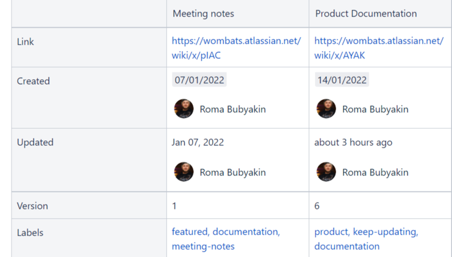Viewport: 452px width, 257px height.
Task: Click the Version row header cell
Action: [x=32, y=206]
